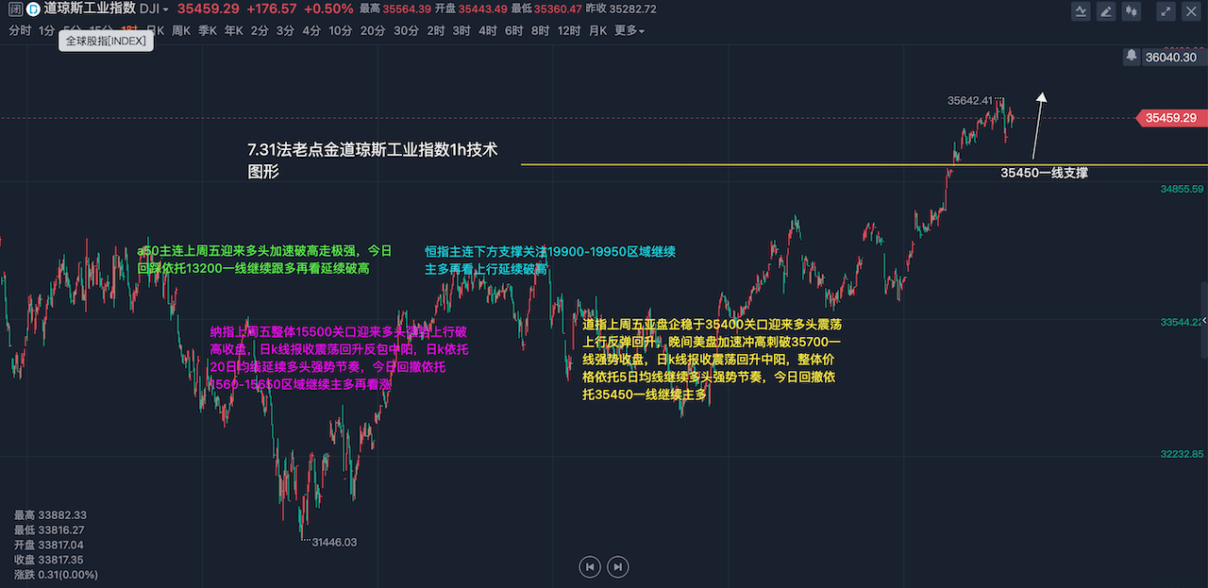
Task: Click the price alert bell icon
Action: (x=1131, y=57)
